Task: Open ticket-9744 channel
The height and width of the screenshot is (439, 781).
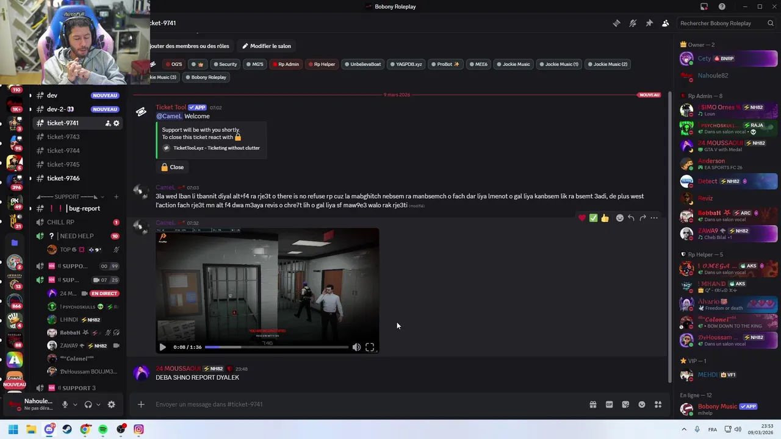Action: click(77, 151)
